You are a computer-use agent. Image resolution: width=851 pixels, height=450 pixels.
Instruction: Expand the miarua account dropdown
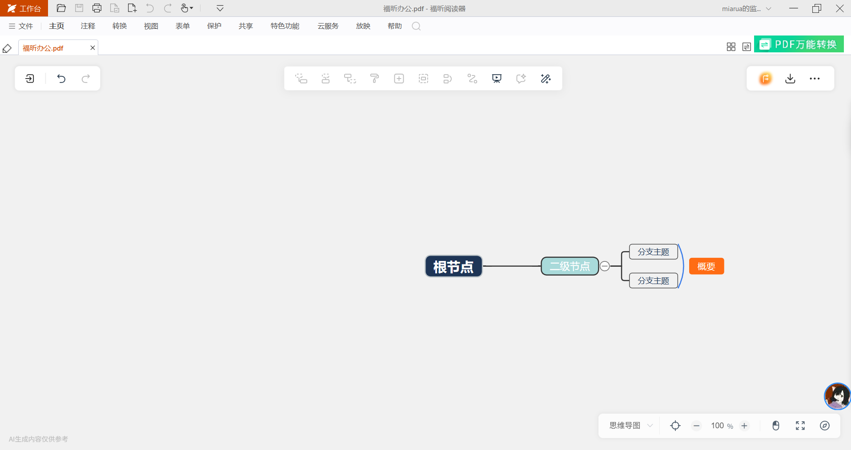click(768, 8)
